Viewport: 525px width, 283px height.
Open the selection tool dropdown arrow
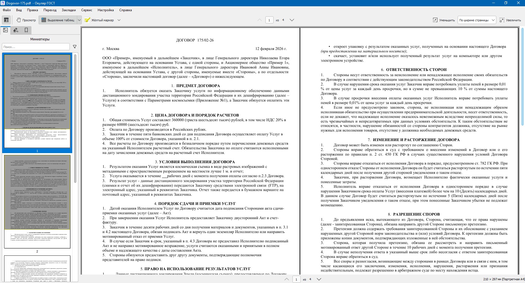pos(79,20)
